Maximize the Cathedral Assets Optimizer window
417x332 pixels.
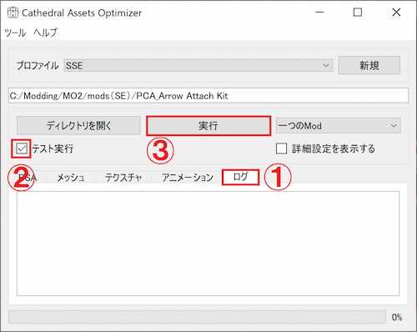[358, 13]
